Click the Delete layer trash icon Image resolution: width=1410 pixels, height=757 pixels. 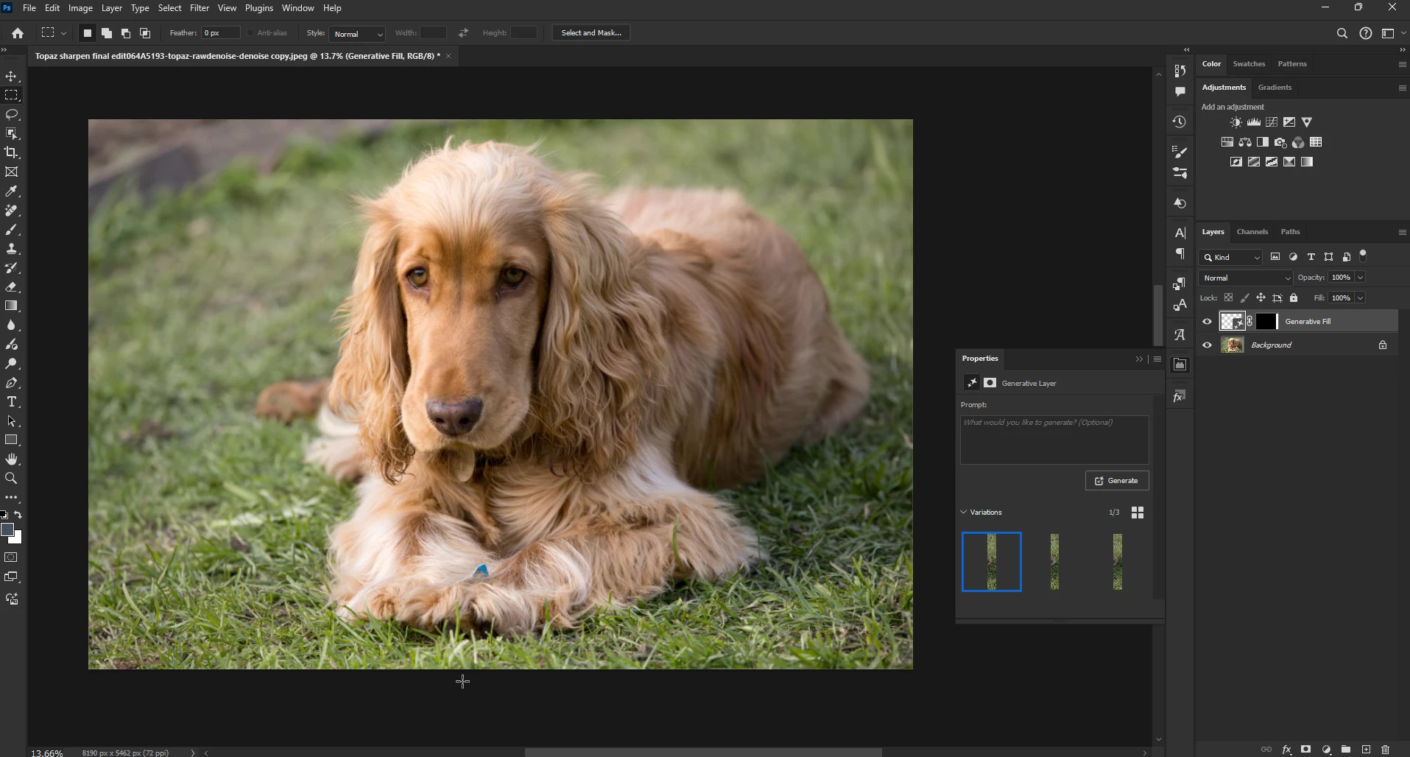pyautogui.click(x=1385, y=750)
